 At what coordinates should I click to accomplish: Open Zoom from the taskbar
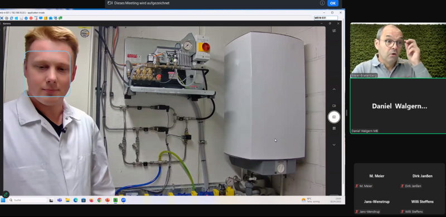[x=123, y=200]
